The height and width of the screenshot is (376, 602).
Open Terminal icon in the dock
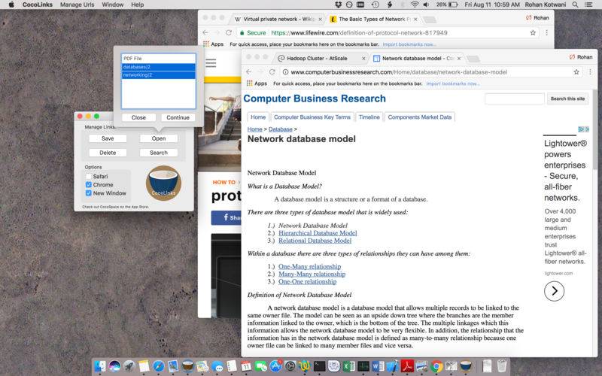click(319, 366)
